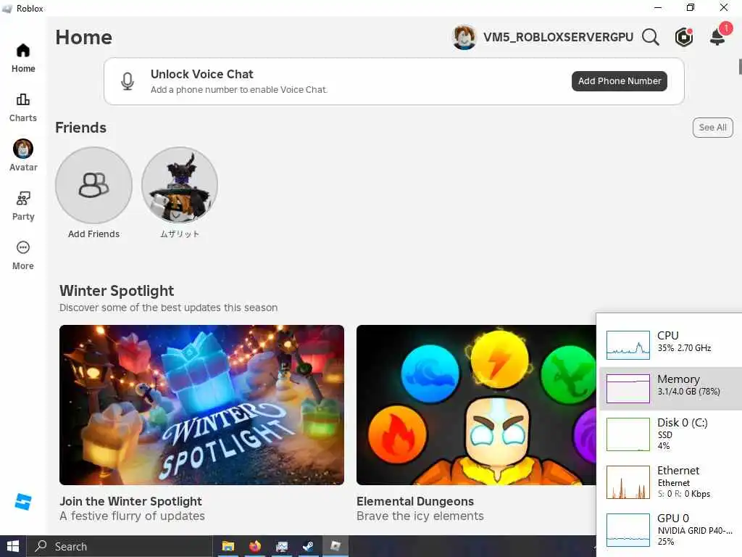This screenshot has height=557, width=742.
Task: Click See All friends button
Action: [713, 128]
